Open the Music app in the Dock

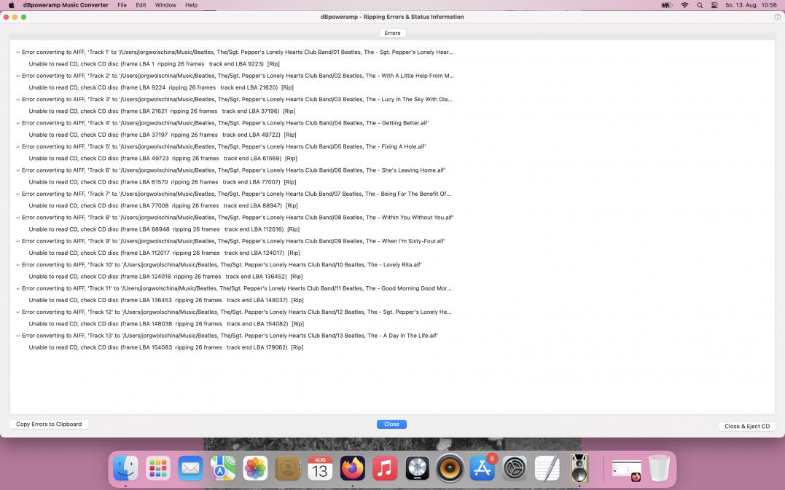point(385,468)
